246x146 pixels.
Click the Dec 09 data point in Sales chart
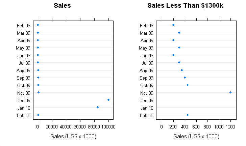(x=108, y=100)
